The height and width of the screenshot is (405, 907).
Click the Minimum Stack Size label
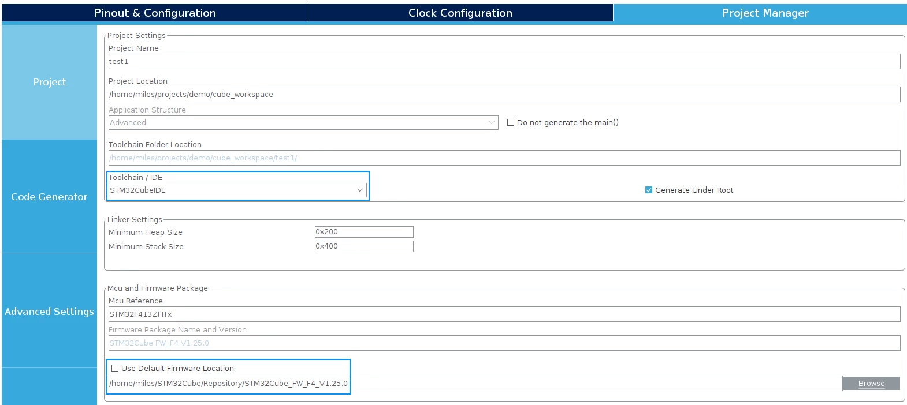pos(146,246)
